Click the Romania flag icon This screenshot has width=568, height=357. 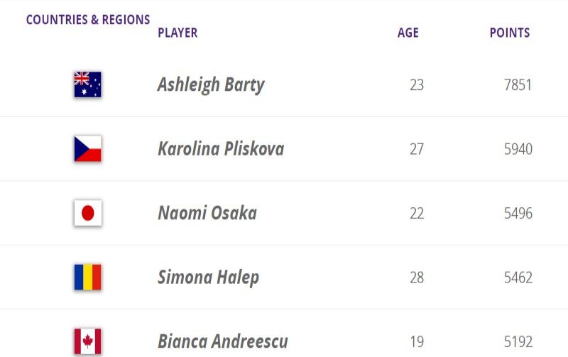tap(88, 277)
